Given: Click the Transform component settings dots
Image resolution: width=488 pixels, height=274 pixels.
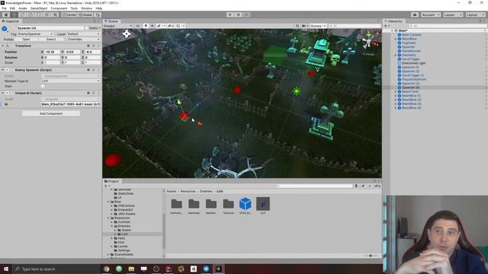Looking at the screenshot, I should tap(98, 46).
